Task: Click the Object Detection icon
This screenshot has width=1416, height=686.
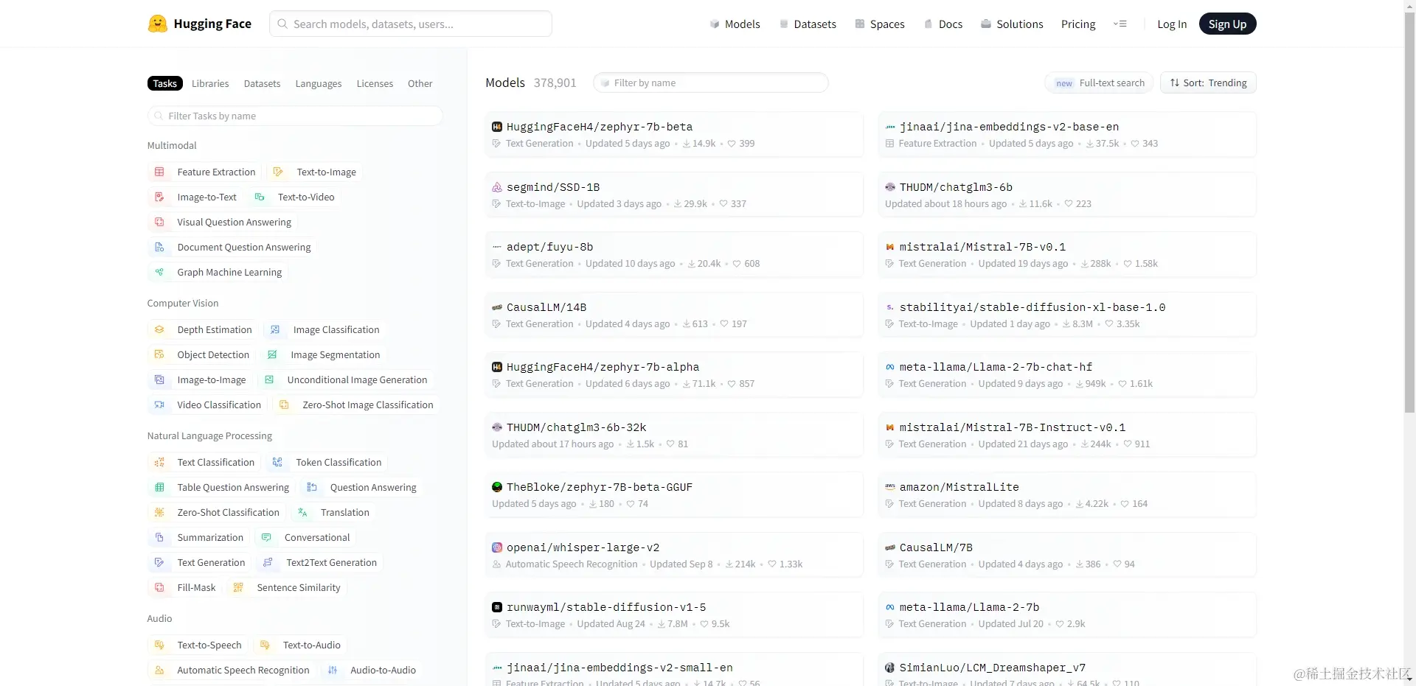Action: pos(159,354)
